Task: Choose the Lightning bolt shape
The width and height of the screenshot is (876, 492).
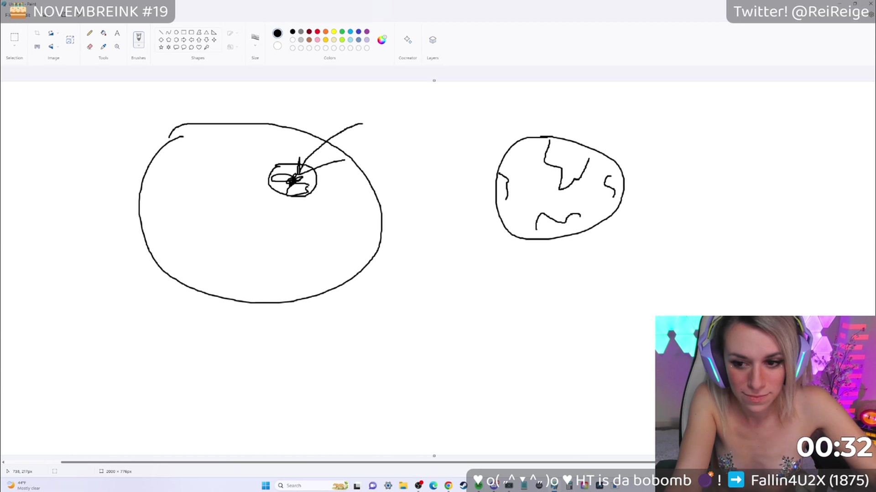Action: 206,47
